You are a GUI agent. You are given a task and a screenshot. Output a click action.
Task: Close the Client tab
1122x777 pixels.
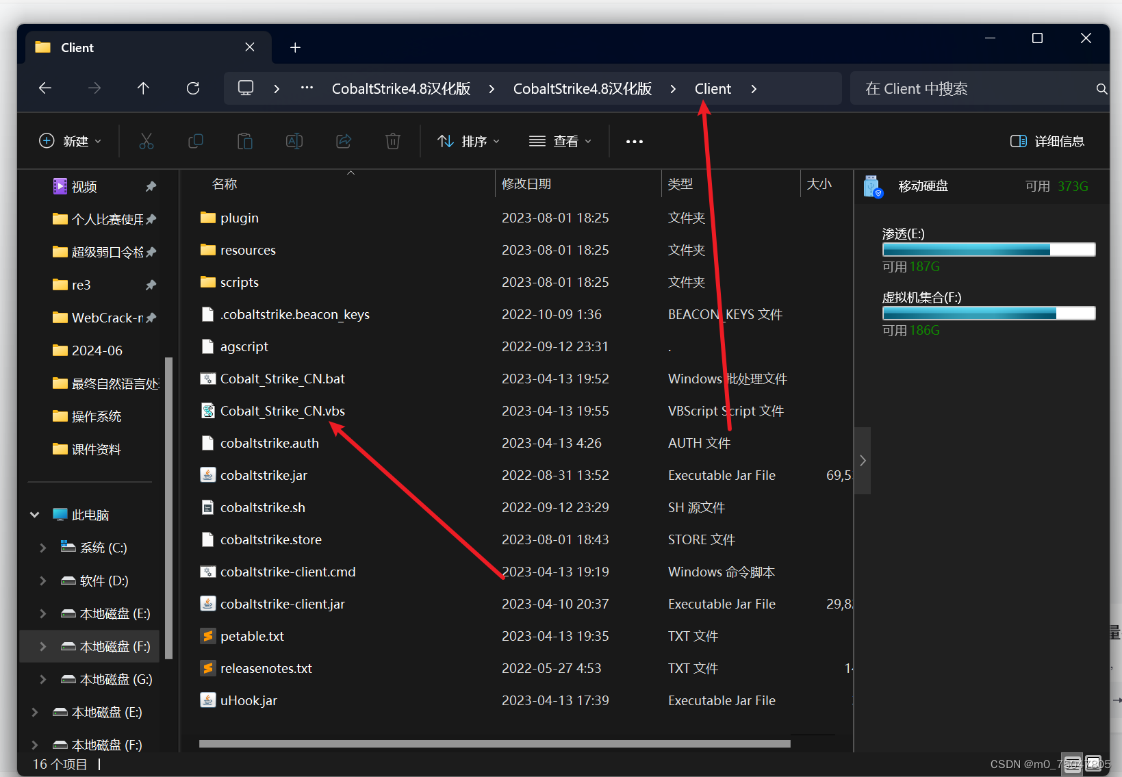pos(250,47)
